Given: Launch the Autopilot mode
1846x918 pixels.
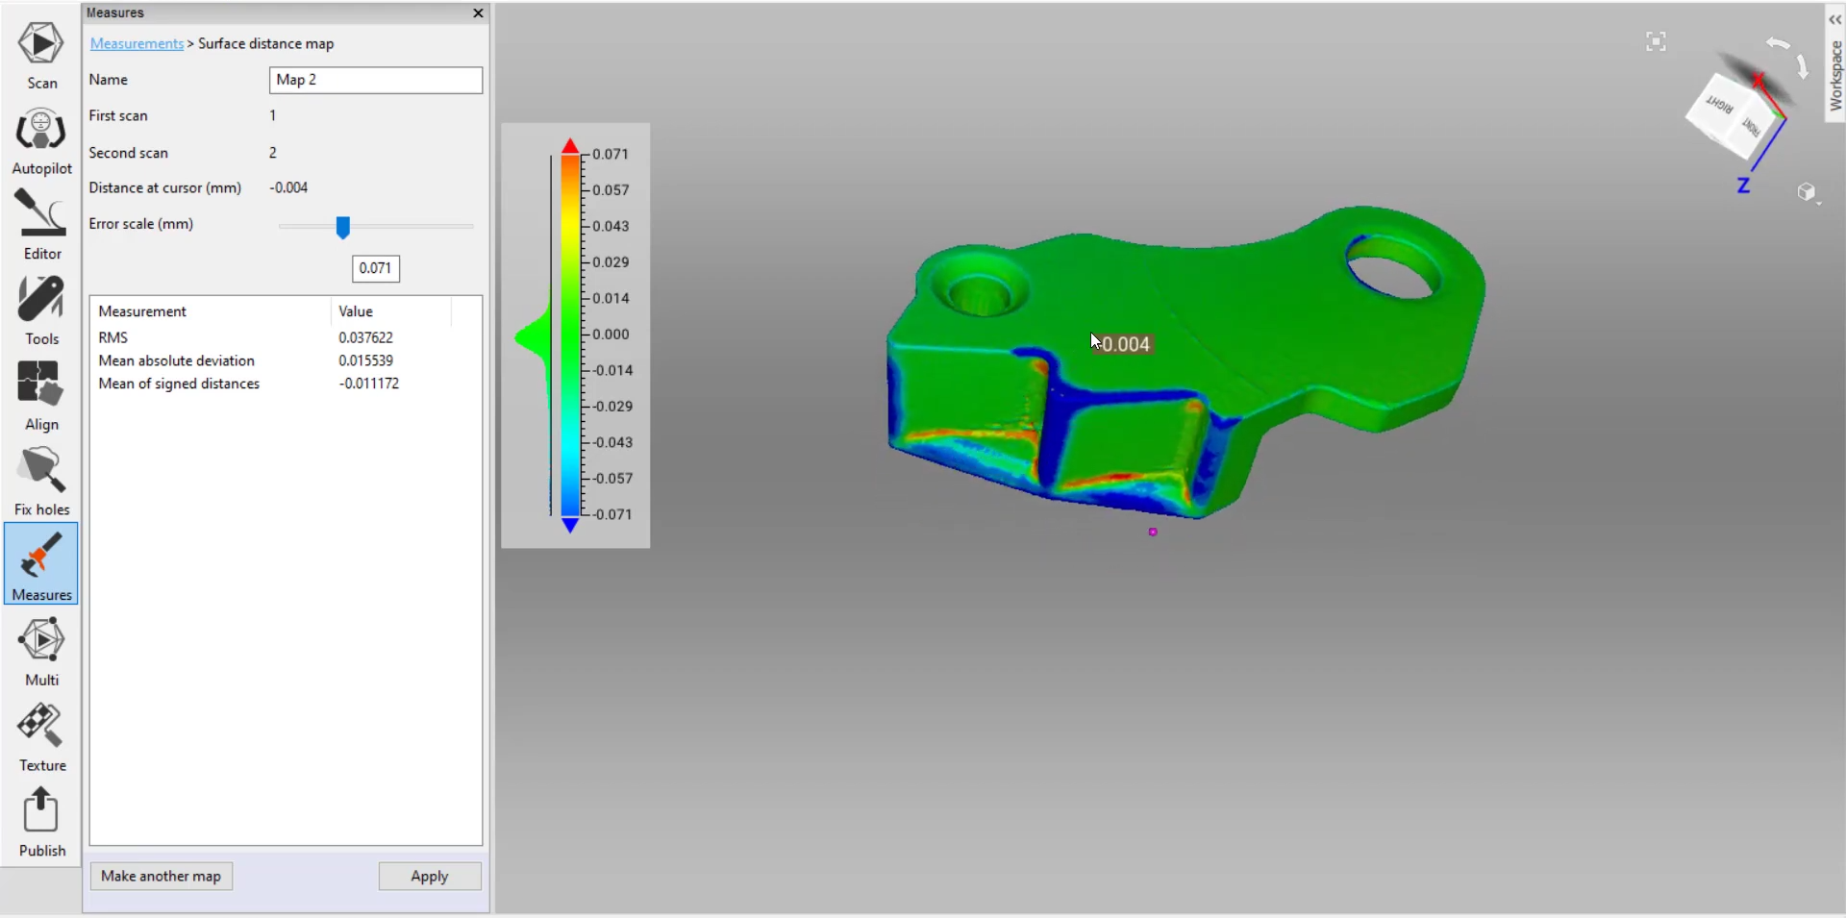Looking at the screenshot, I should [41, 140].
